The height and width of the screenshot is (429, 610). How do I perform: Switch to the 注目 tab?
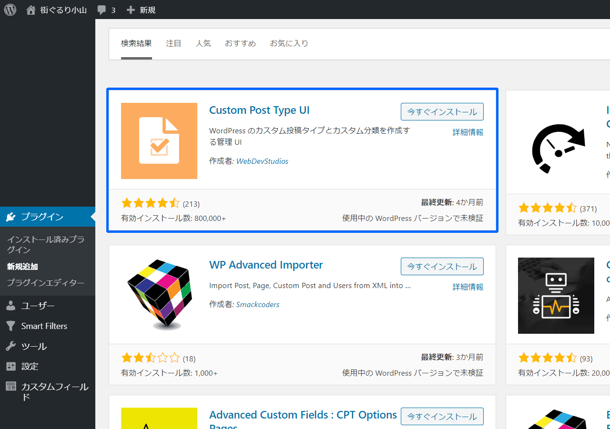pos(173,43)
